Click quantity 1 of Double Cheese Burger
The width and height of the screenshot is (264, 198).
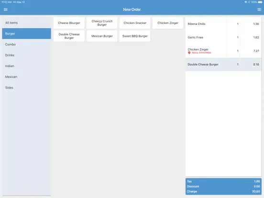pos(238,65)
